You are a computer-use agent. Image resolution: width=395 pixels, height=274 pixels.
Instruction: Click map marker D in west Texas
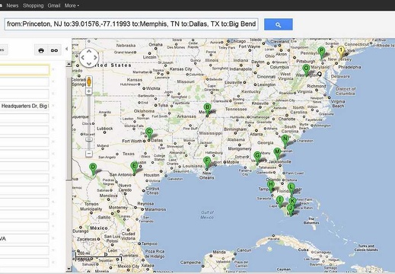click(93, 169)
